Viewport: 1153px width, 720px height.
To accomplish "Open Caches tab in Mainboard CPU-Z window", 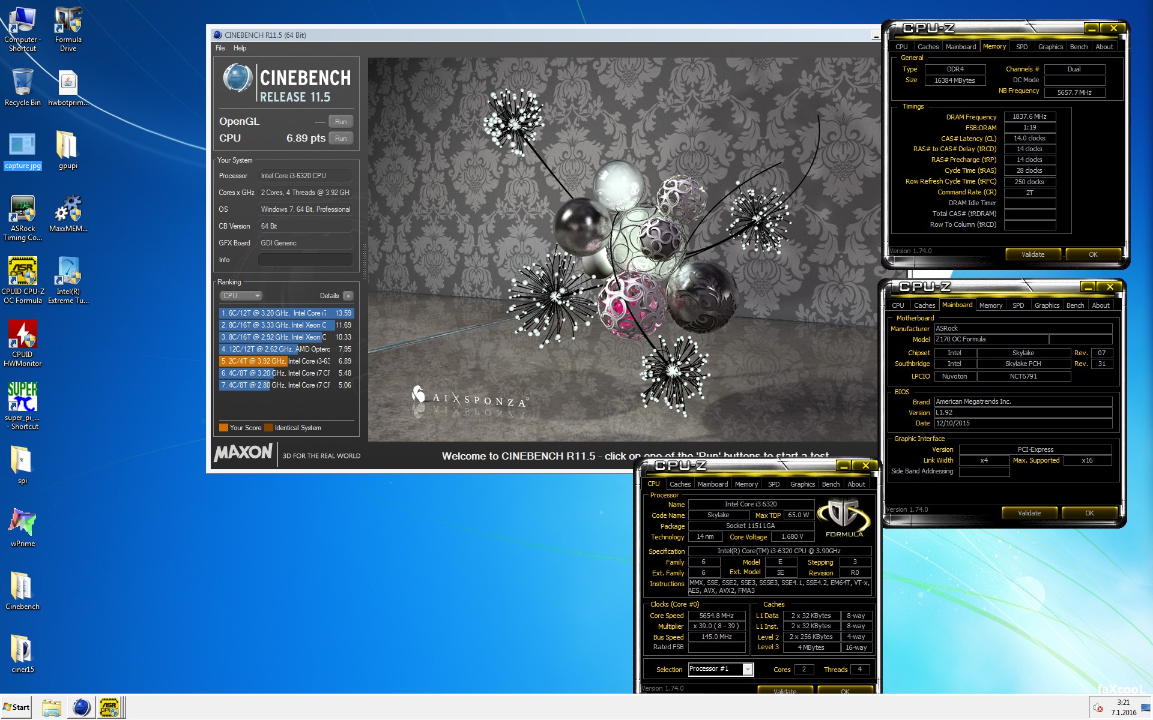I will pos(924,305).
